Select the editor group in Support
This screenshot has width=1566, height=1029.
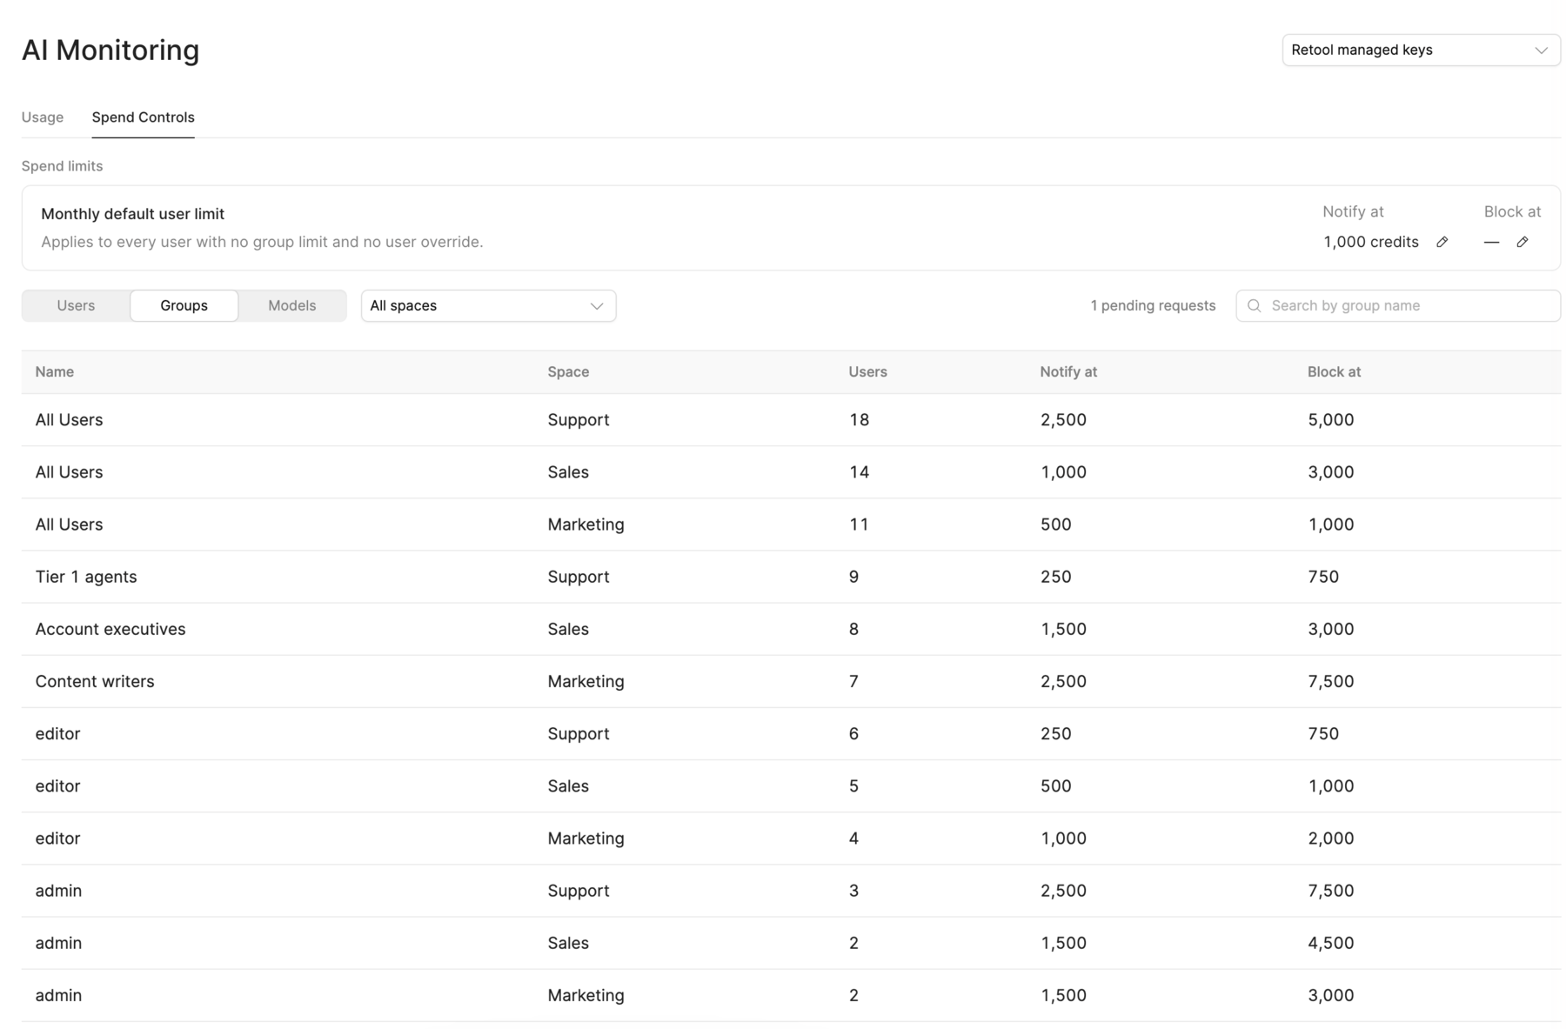[x=57, y=733]
